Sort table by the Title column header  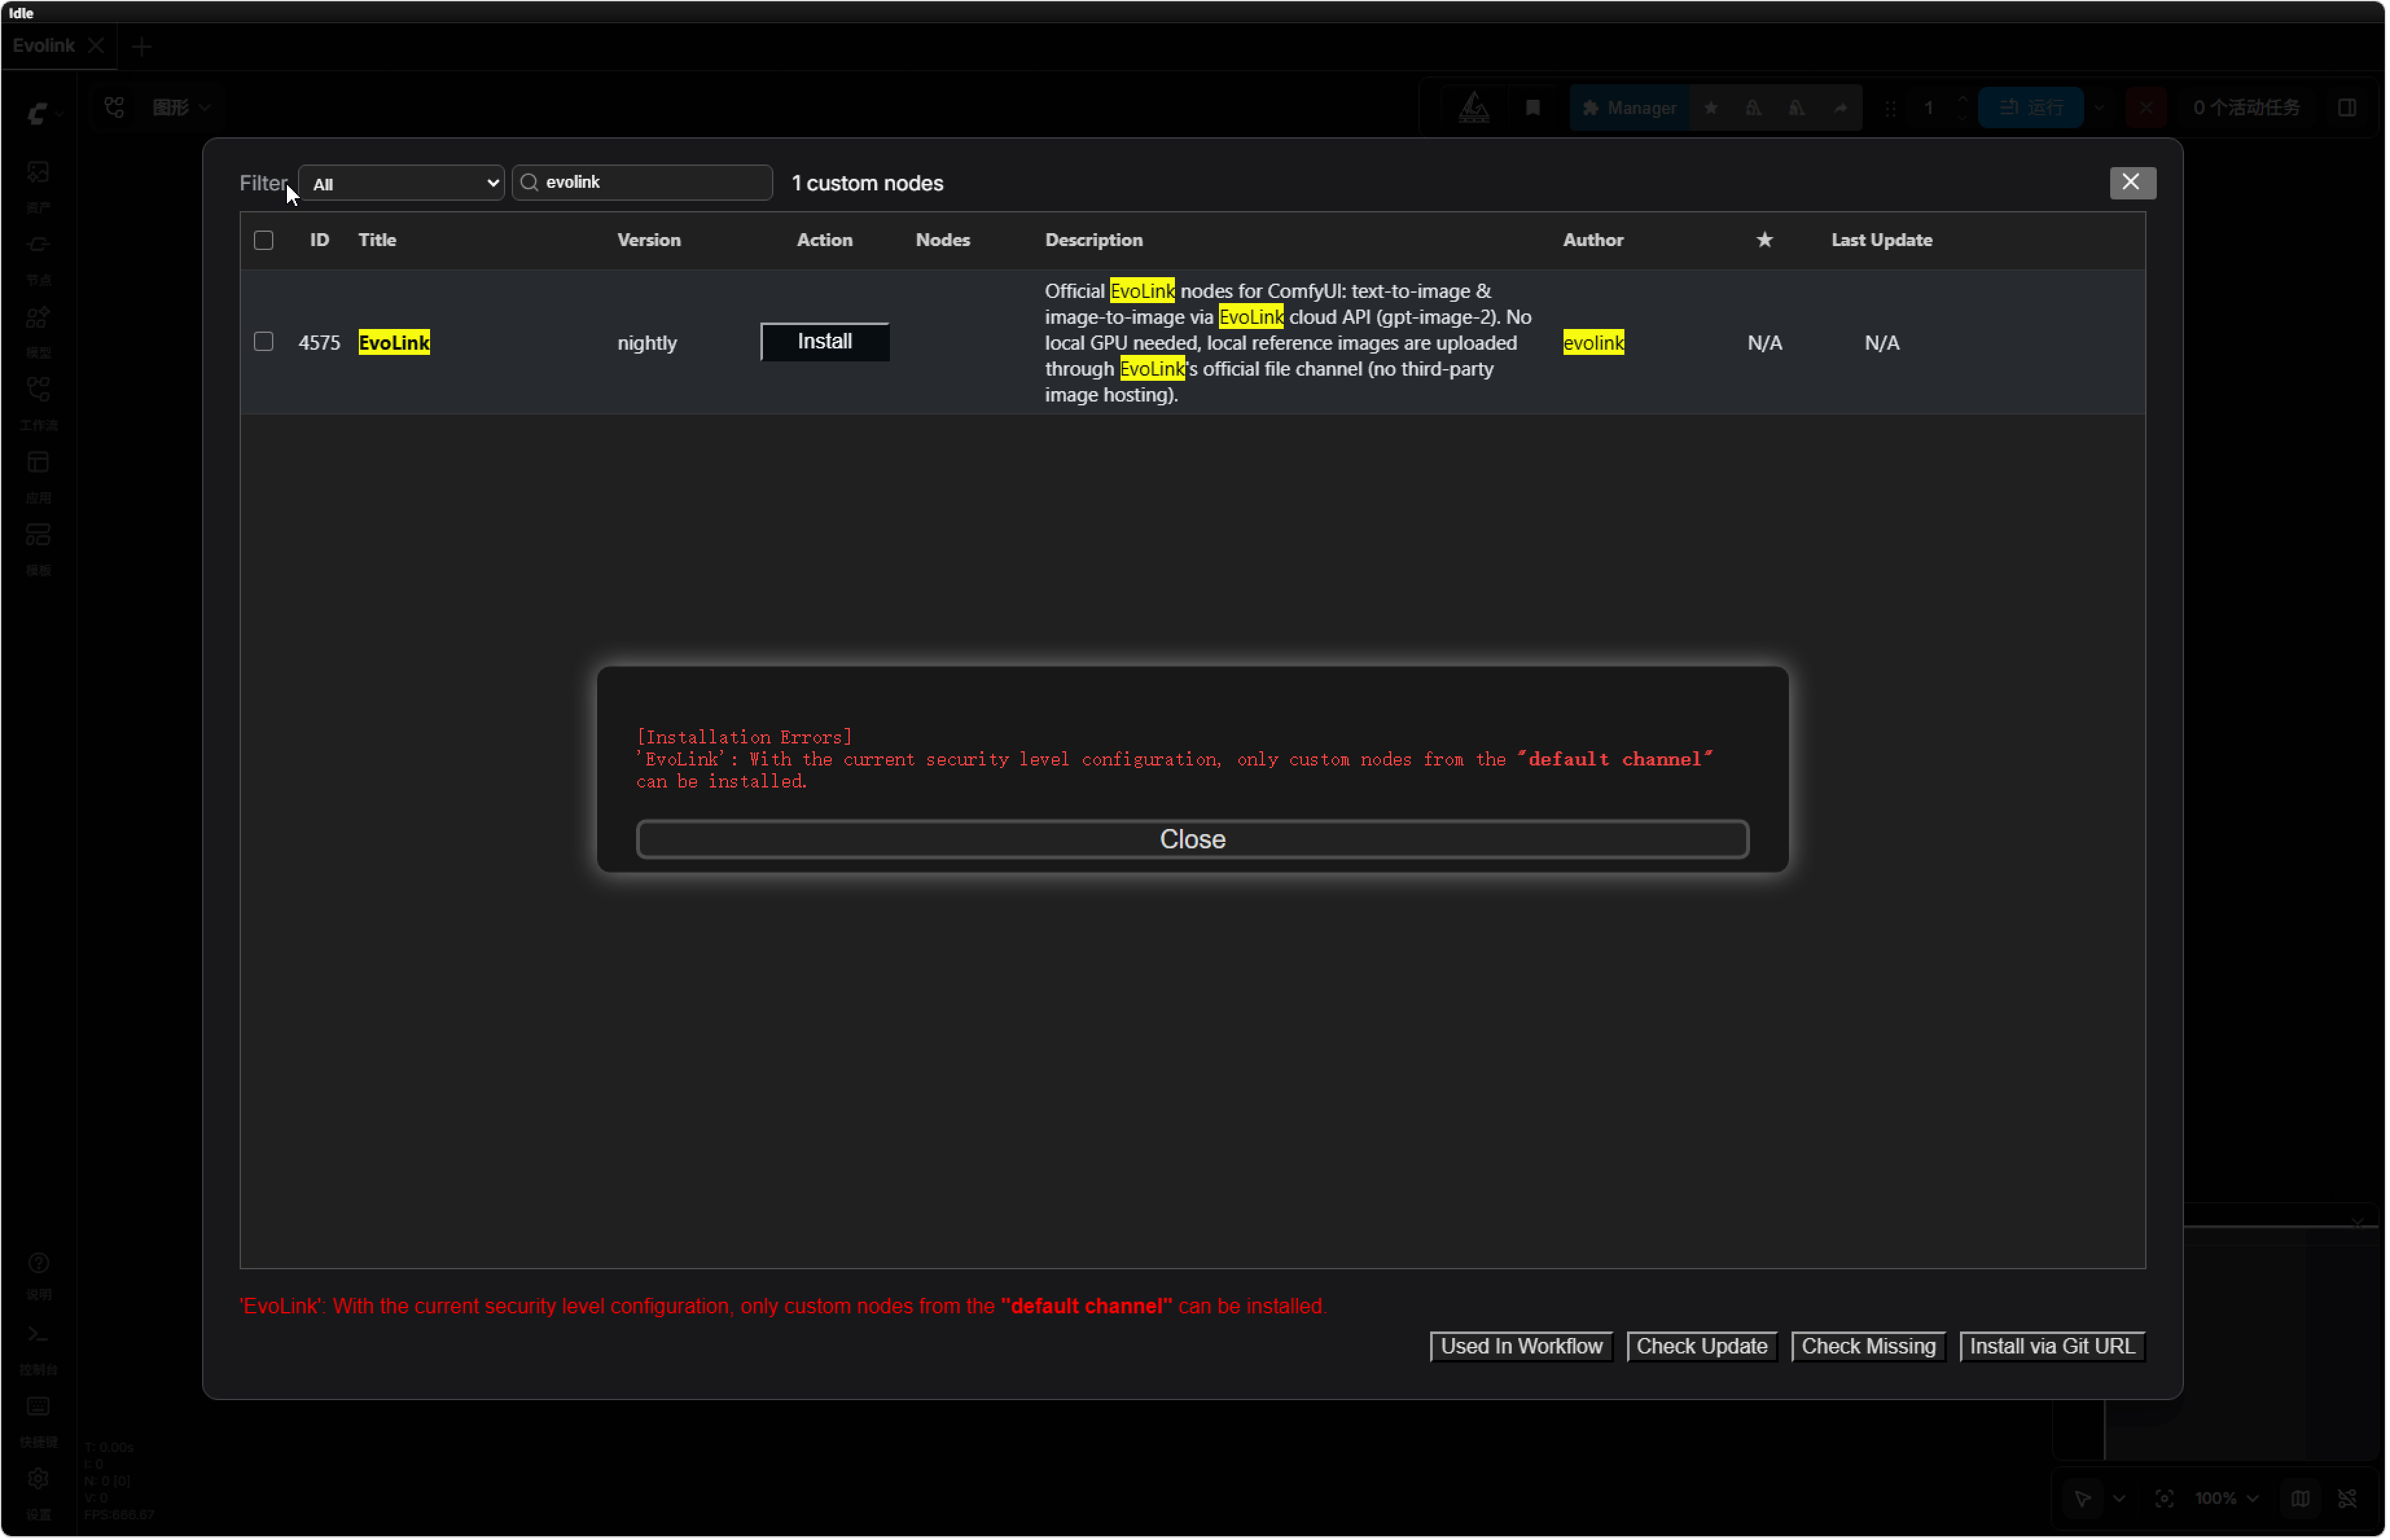pos(378,240)
